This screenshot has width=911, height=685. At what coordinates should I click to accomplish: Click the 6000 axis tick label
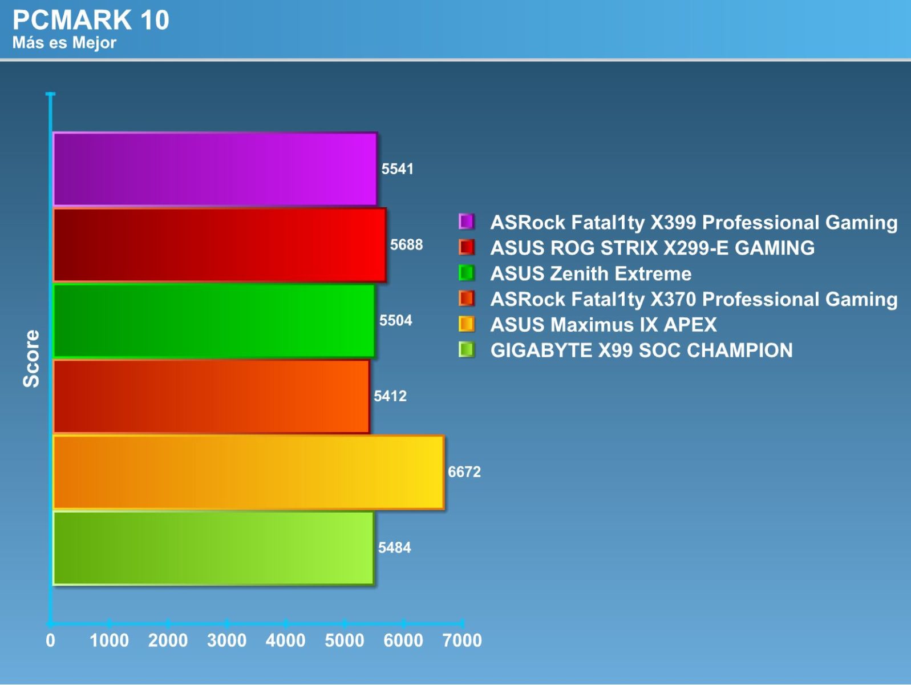coord(403,640)
